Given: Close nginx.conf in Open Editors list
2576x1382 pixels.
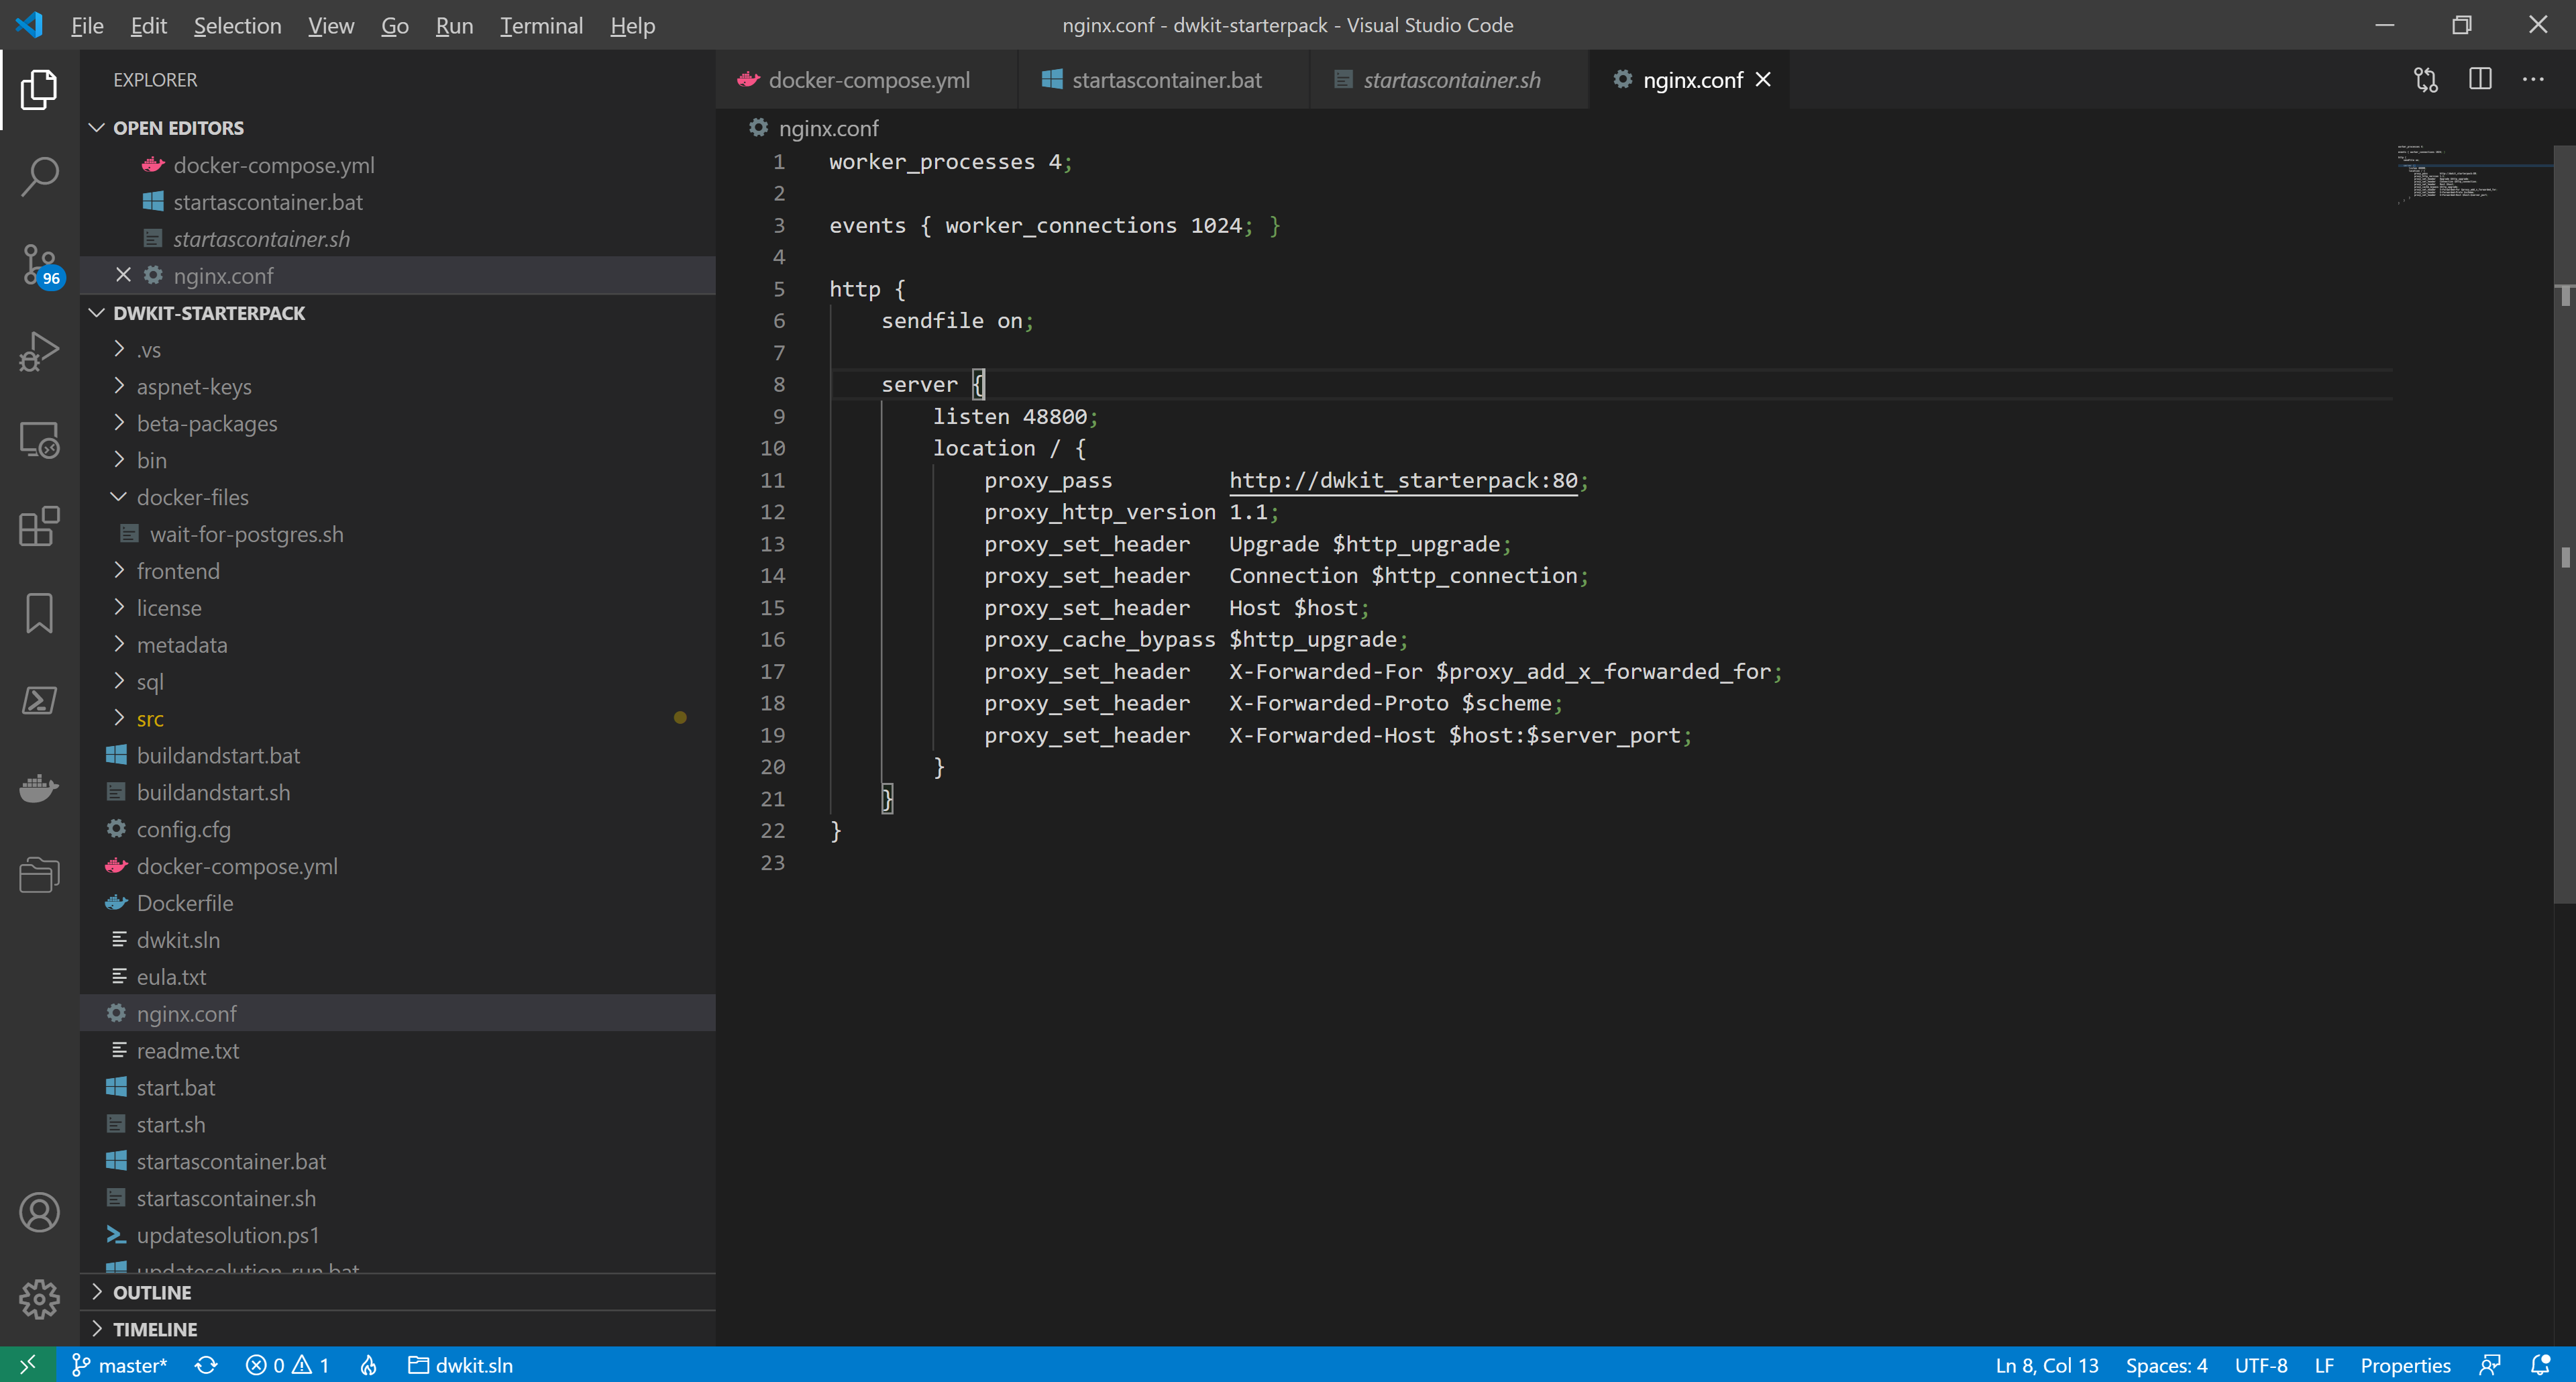Looking at the screenshot, I should pyautogui.click(x=123, y=275).
